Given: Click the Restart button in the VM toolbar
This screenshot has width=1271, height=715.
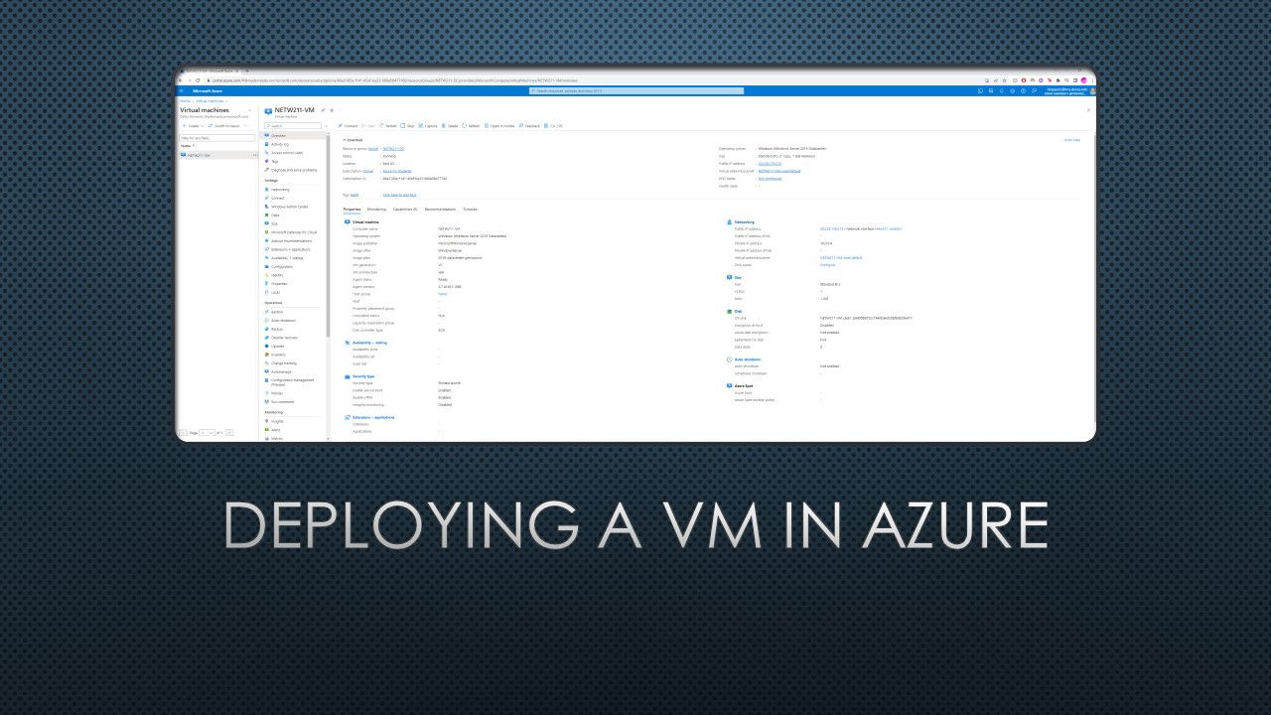Looking at the screenshot, I should [388, 126].
